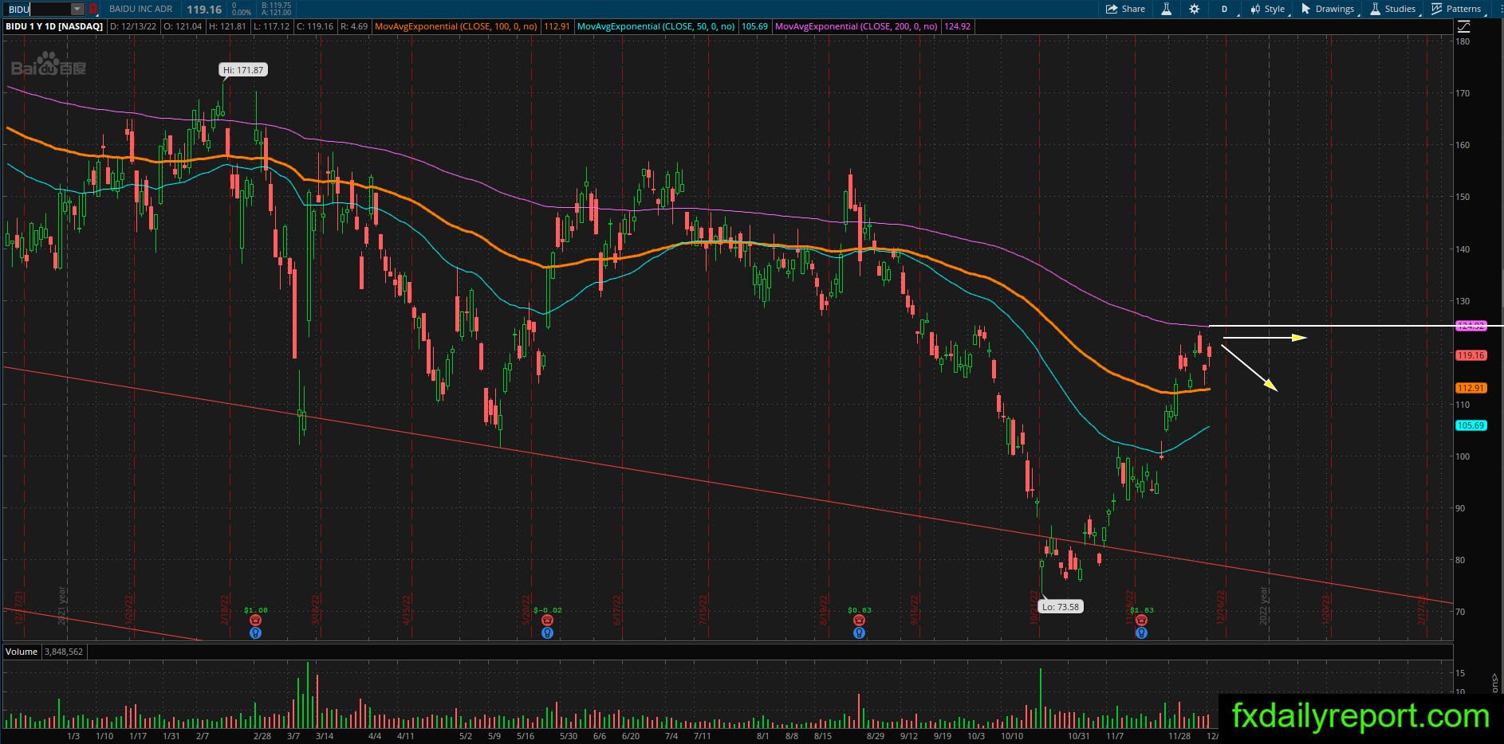This screenshot has height=744, width=1504.
Task: Click the red phone icon under $-0.02
Action: (x=547, y=621)
